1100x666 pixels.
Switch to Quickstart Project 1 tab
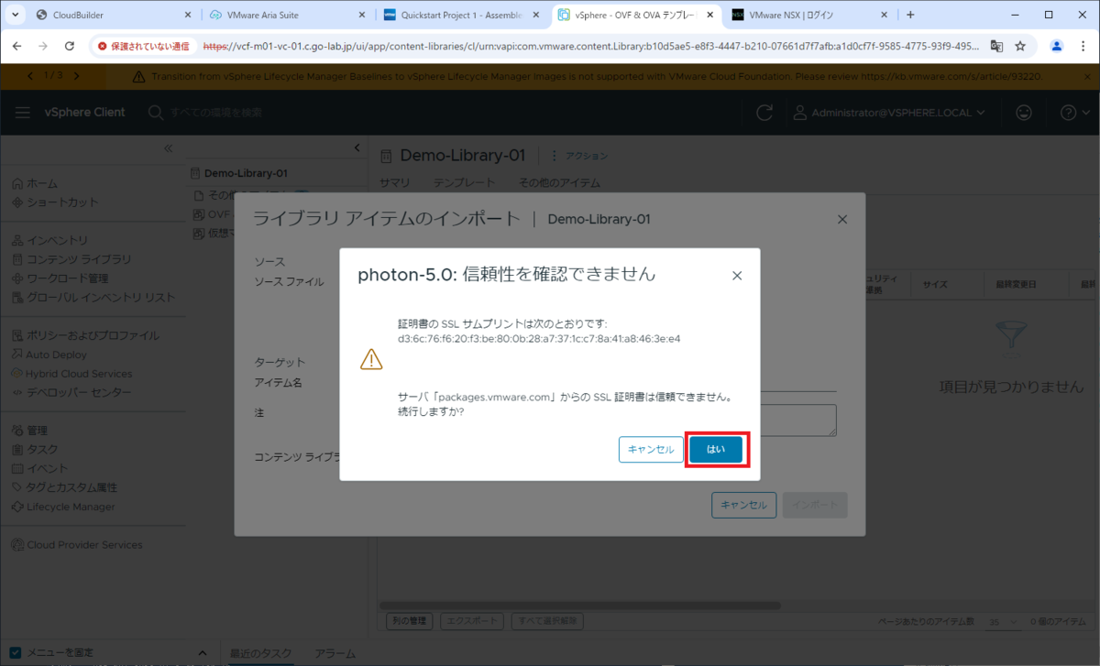(x=462, y=15)
